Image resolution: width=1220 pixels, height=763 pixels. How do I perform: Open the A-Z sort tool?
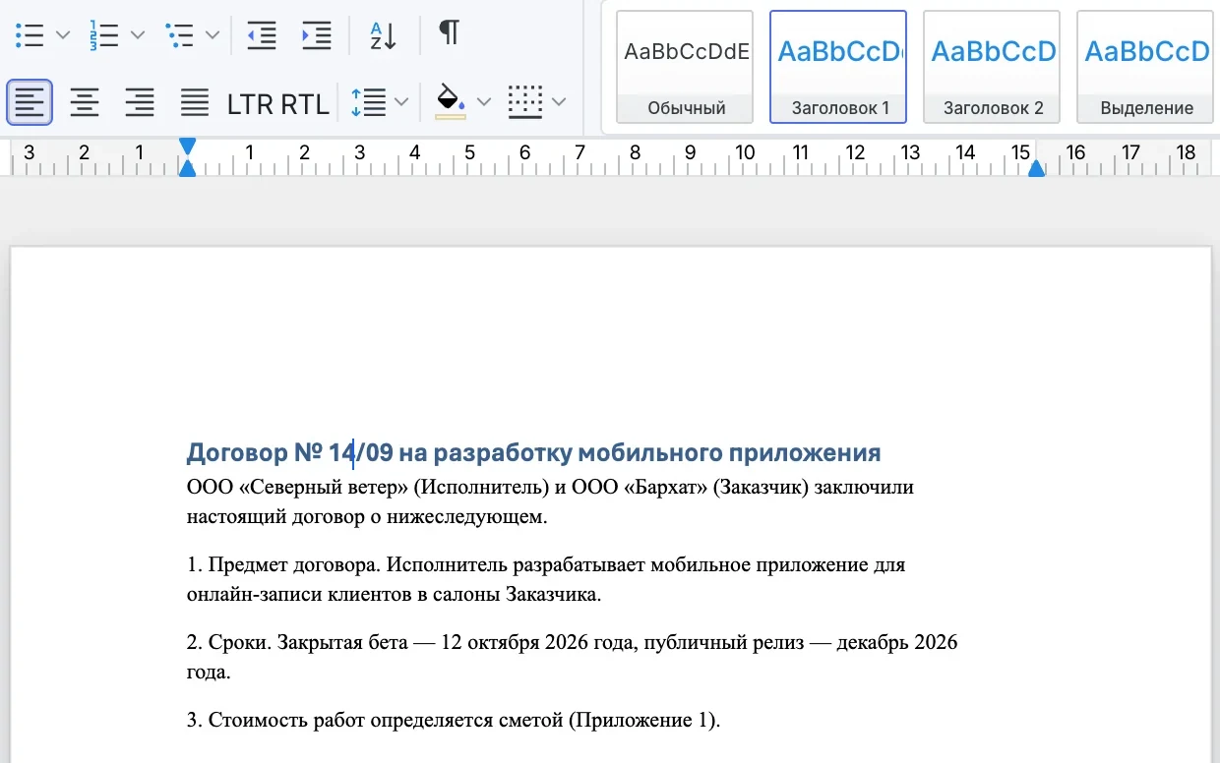[x=383, y=35]
